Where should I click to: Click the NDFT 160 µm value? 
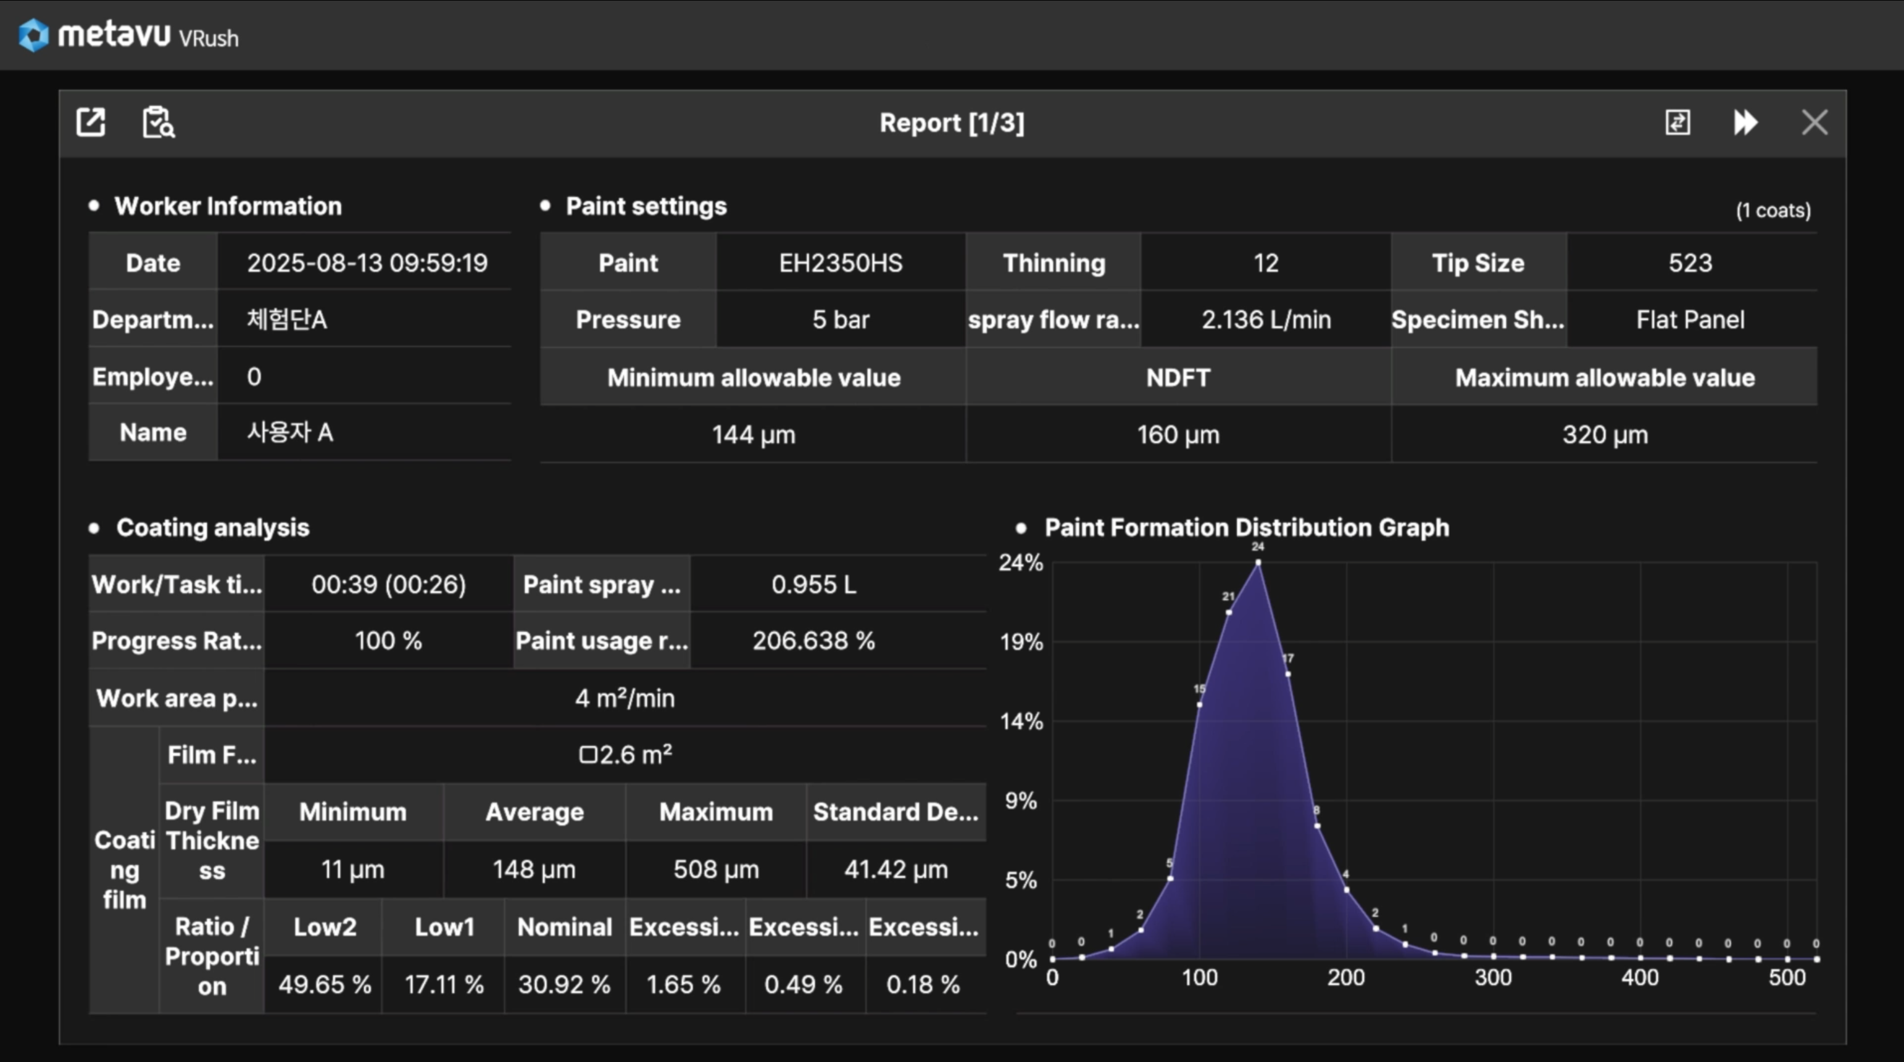[x=1178, y=435]
